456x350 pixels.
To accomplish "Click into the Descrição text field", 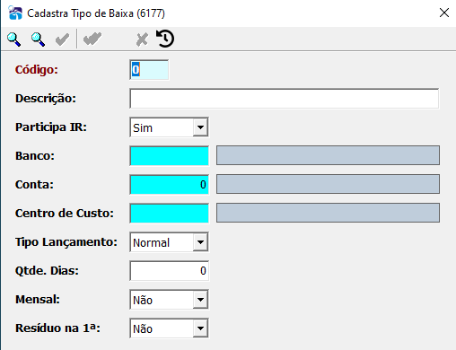I will coord(285,99).
